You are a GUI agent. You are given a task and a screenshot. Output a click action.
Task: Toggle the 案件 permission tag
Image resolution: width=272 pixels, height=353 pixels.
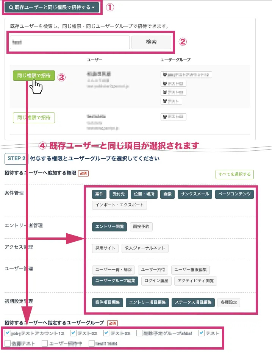click(100, 194)
